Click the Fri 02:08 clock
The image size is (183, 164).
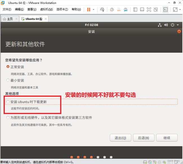pos(91,25)
